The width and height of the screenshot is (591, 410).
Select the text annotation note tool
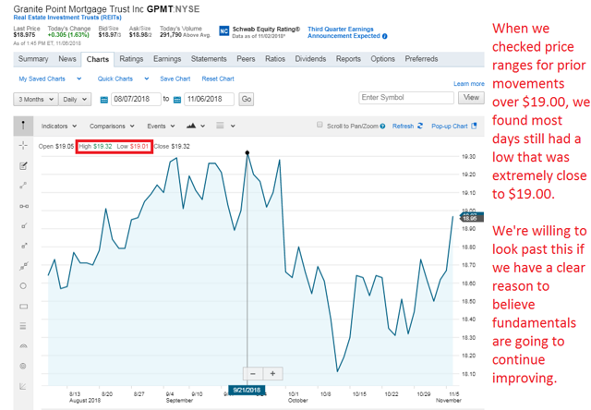[x=23, y=166]
